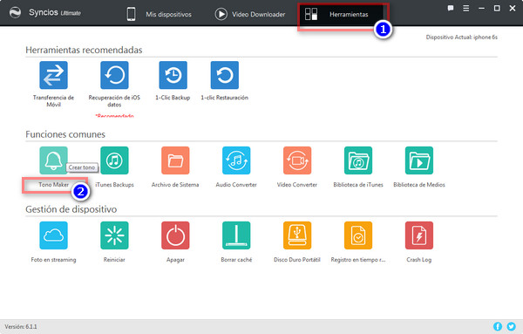Click the 'Transferencia de Móvil' label

(53, 101)
